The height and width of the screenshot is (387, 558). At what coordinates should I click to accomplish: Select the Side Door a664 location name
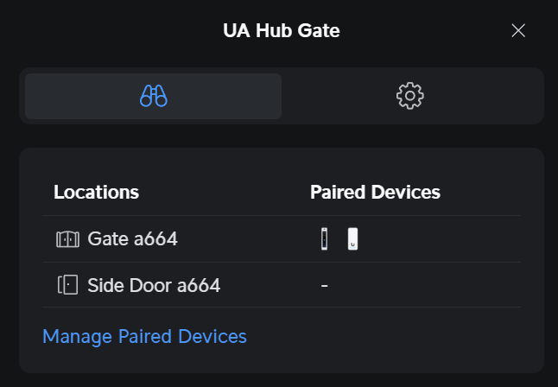point(154,285)
